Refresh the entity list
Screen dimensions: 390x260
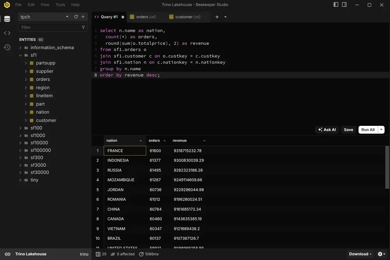pyautogui.click(x=76, y=17)
